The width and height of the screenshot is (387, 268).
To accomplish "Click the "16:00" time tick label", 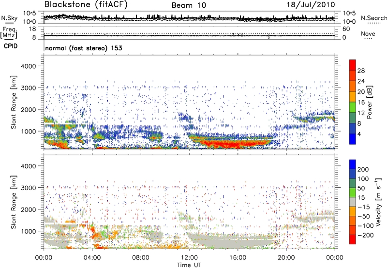I will point(238,258).
